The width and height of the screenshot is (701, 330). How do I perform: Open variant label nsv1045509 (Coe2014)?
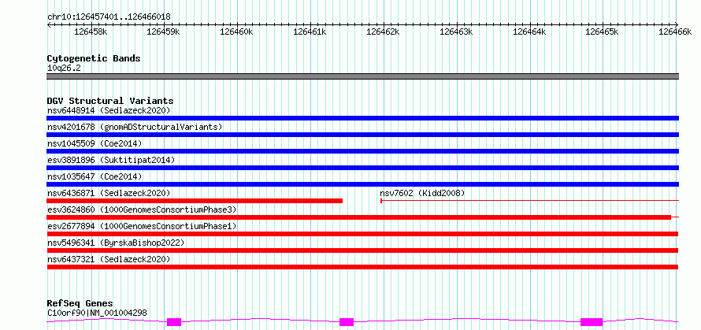95,143
